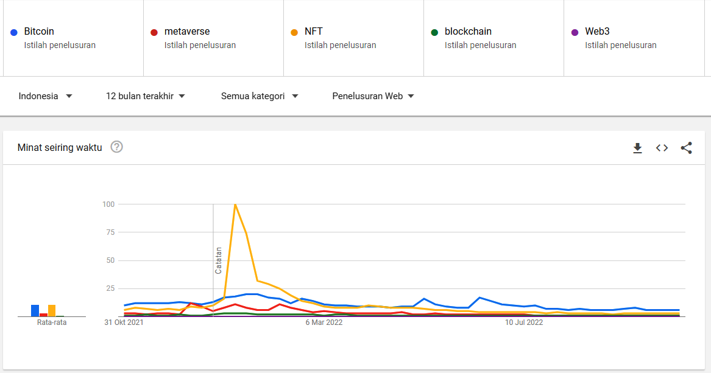This screenshot has width=711, height=373.
Task: Open the Indonesia region dropdown
Action: [x=46, y=96]
